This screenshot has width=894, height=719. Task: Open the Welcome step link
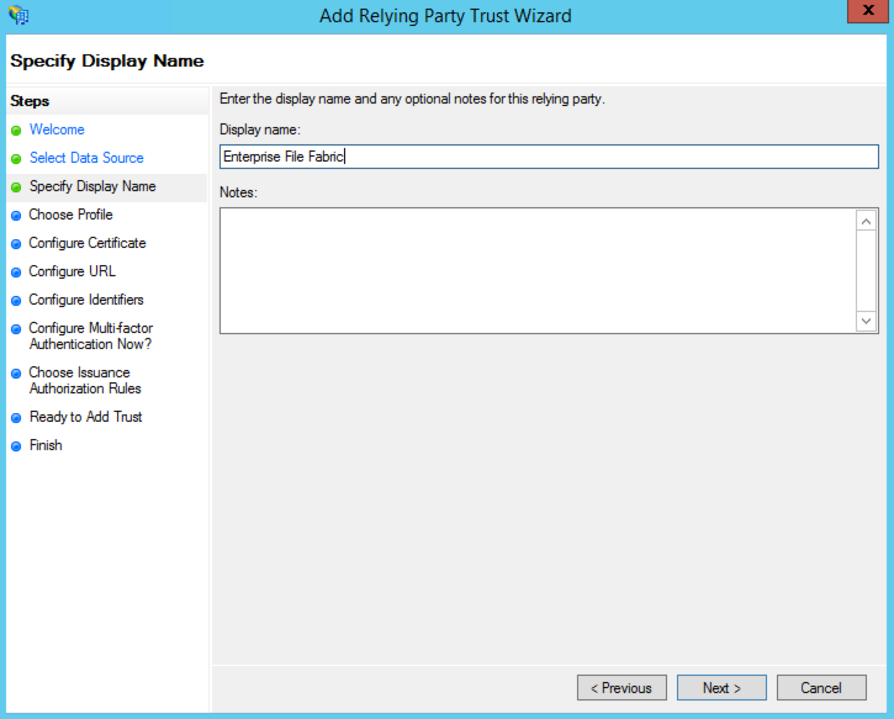point(57,129)
